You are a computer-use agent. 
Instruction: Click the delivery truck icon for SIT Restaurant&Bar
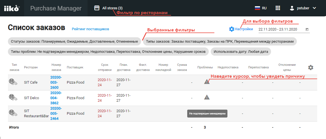pos(12,113)
